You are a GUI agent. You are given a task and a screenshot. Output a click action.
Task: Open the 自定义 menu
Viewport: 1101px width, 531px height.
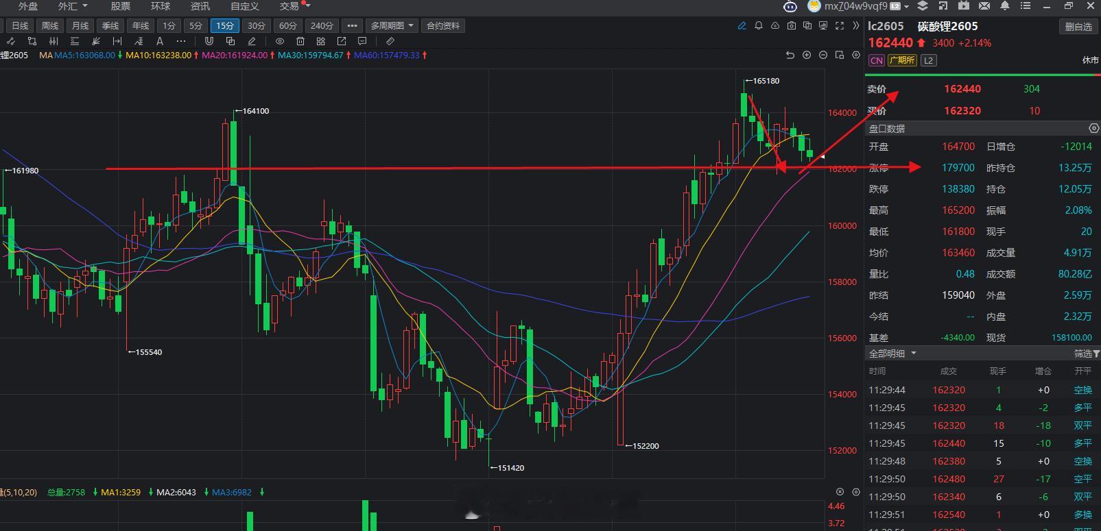245,7
